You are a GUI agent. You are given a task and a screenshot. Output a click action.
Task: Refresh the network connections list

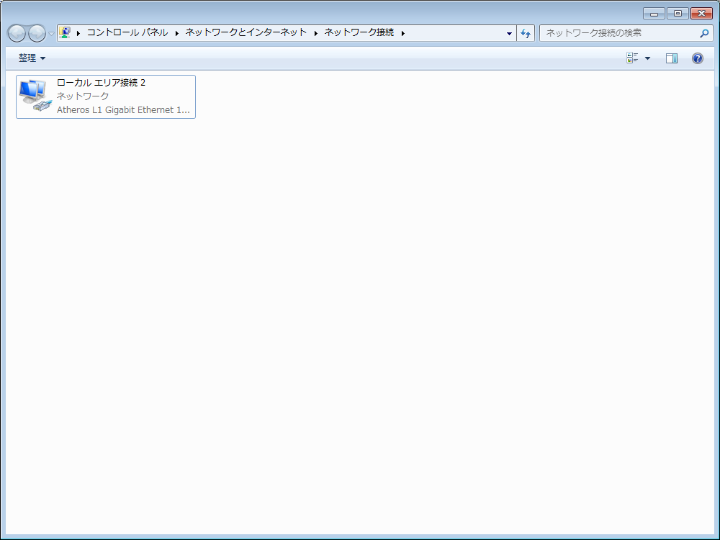[x=526, y=33]
